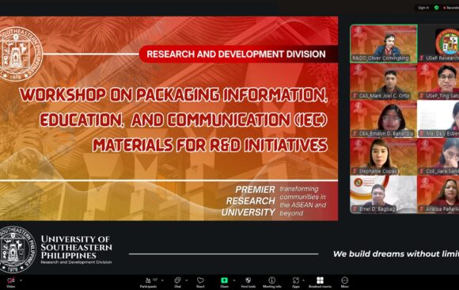459x290 pixels.
Task: Click the 'PREMIER RESEARCH UNIVERSITY' slide text
Action: coord(248,200)
